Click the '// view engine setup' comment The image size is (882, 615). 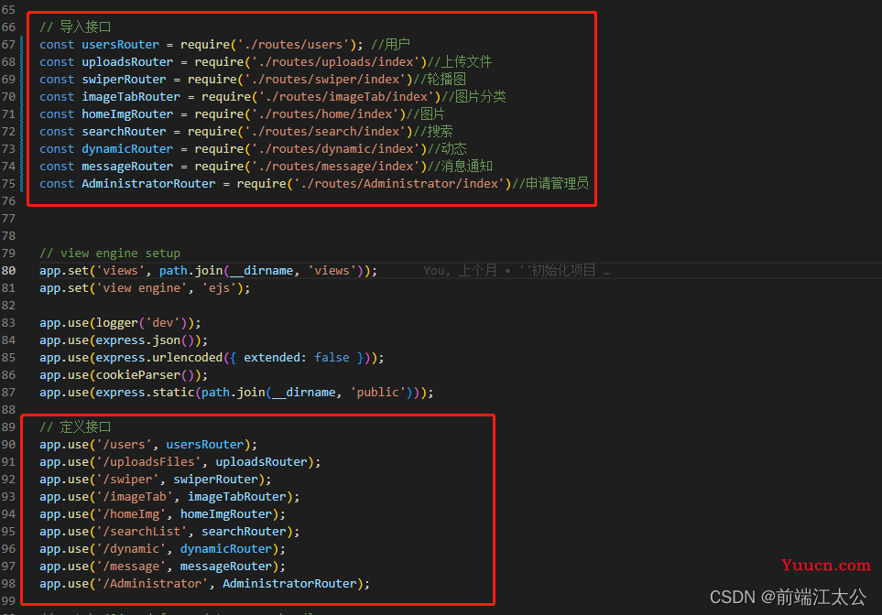tap(110, 254)
